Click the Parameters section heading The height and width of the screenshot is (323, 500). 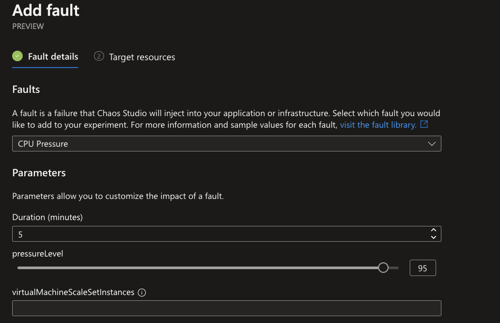[39, 173]
